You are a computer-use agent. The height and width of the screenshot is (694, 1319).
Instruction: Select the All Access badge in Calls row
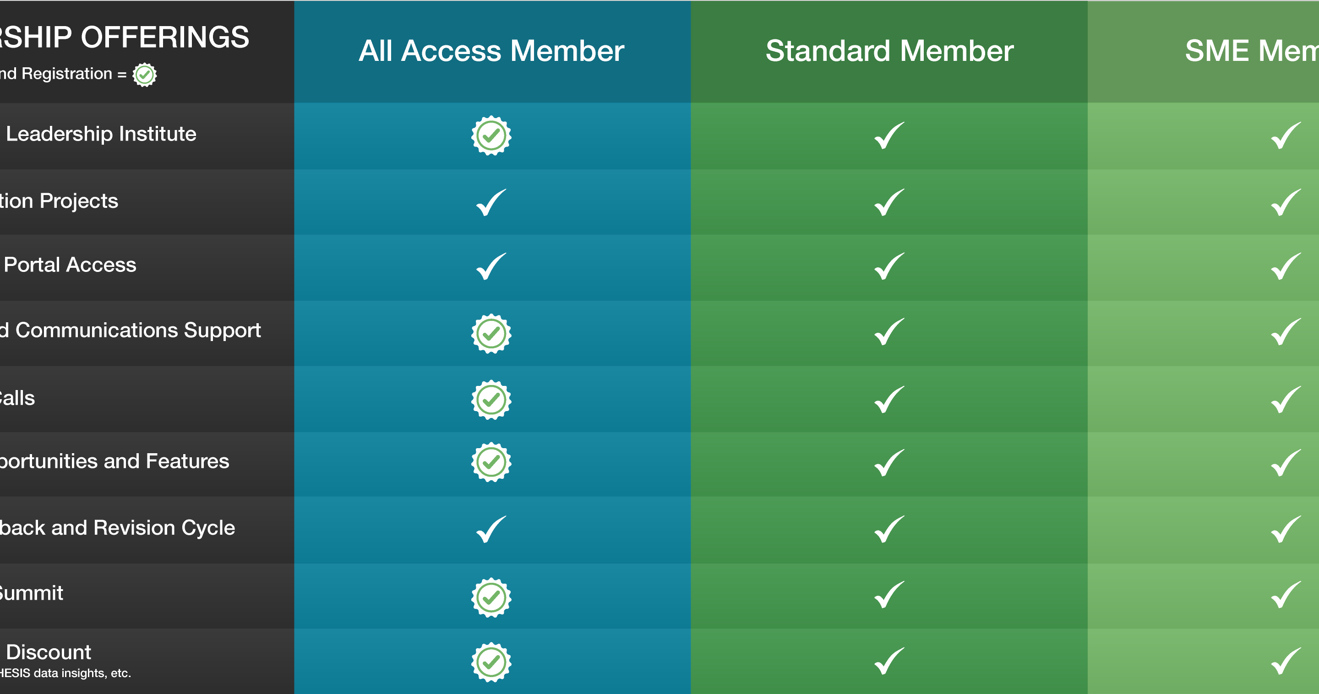(491, 400)
